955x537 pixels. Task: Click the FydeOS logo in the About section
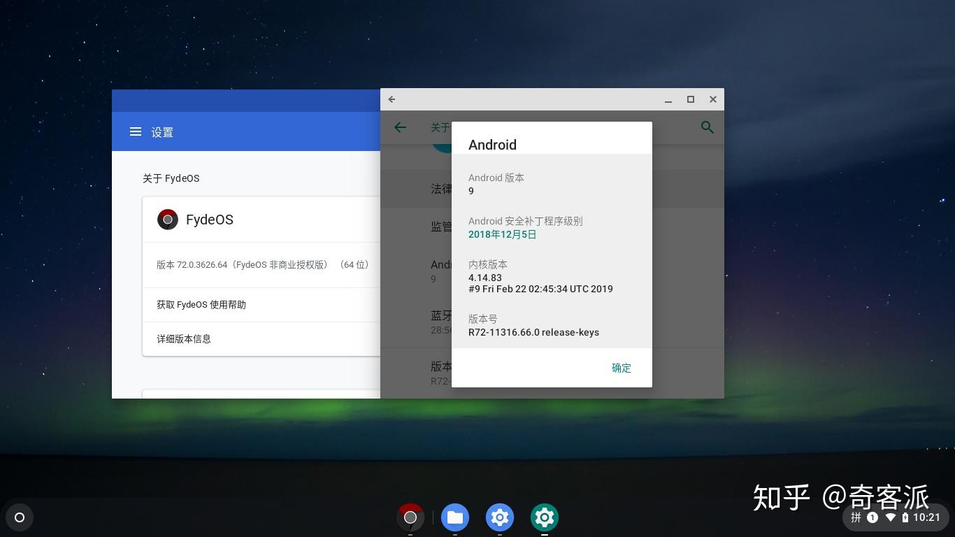pos(168,219)
